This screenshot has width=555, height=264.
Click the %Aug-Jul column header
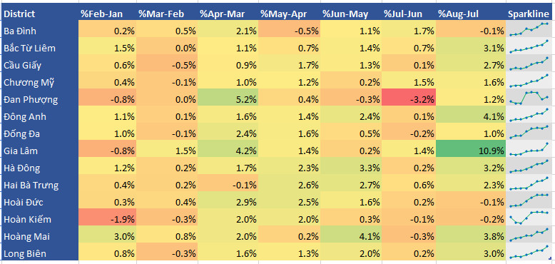click(x=471, y=14)
